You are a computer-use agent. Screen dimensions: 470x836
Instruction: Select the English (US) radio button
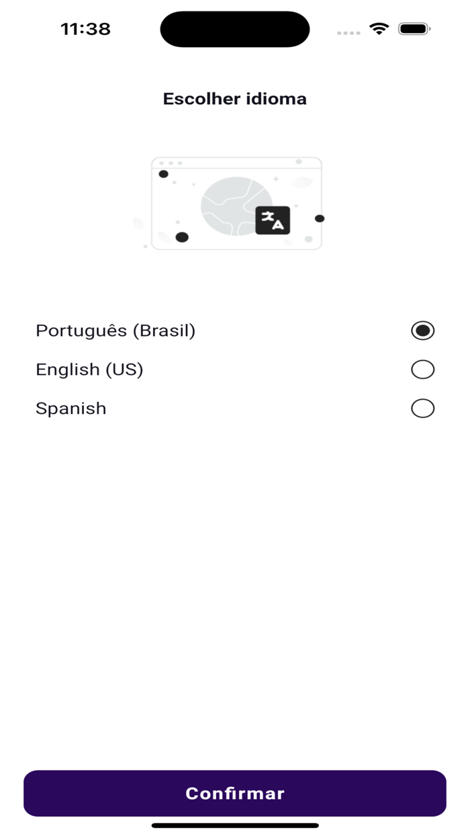[422, 369]
